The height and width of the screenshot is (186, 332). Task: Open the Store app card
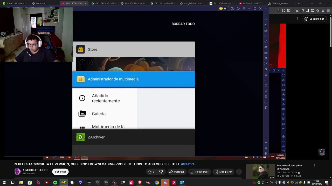click(x=134, y=49)
